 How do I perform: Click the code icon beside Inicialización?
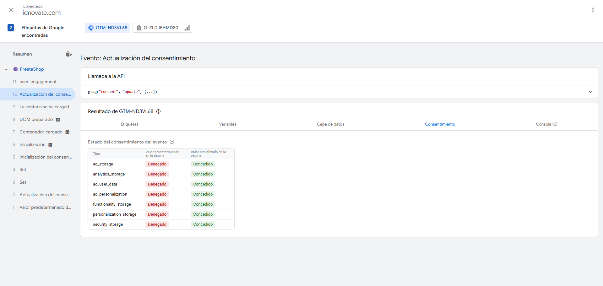50,145
